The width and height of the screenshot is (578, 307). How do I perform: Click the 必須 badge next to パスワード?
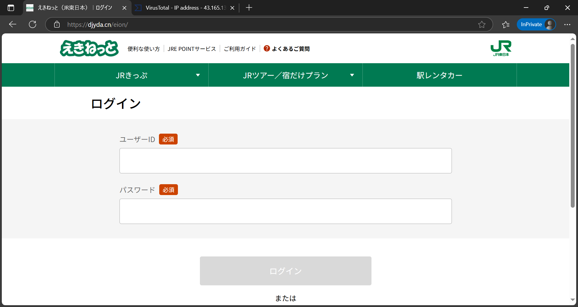coord(169,190)
